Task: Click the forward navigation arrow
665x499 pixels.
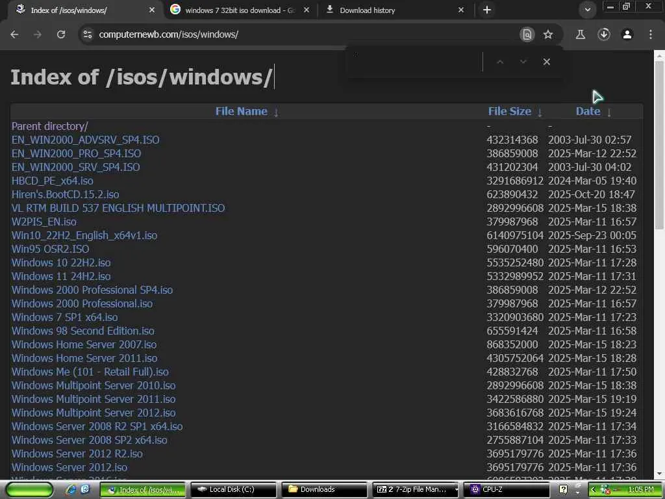Action: coord(38,34)
